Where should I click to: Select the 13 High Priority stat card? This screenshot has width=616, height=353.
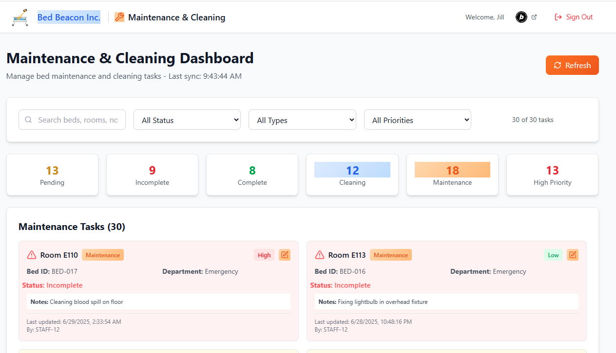pyautogui.click(x=552, y=175)
